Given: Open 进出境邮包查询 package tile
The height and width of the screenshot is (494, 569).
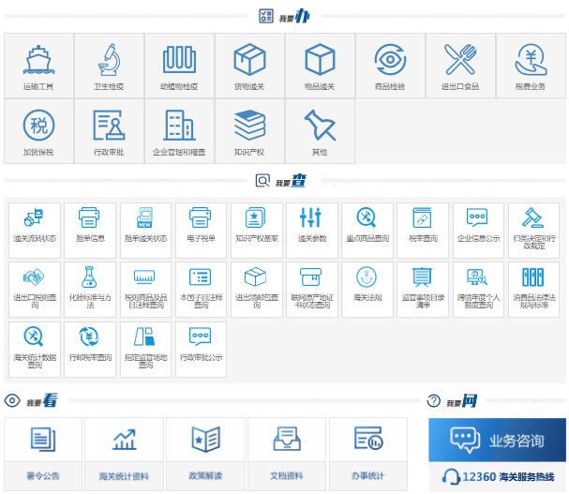Looking at the screenshot, I should coord(256,285).
